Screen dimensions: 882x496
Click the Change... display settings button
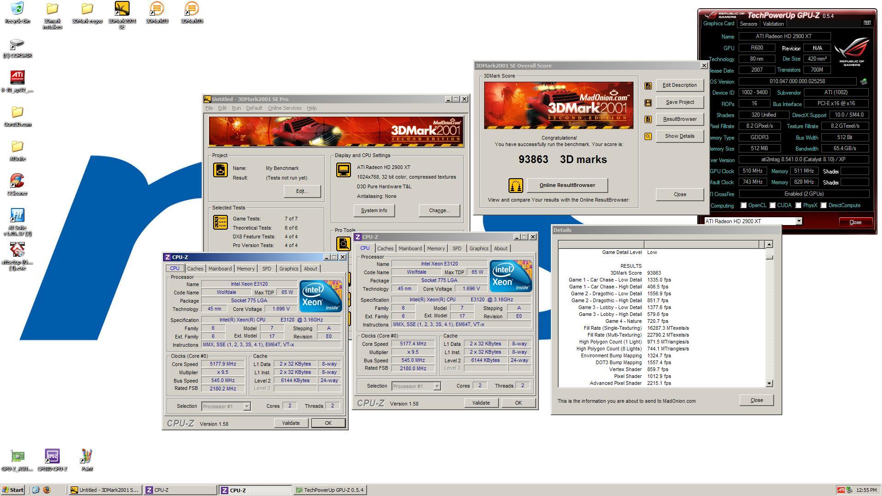(x=439, y=211)
